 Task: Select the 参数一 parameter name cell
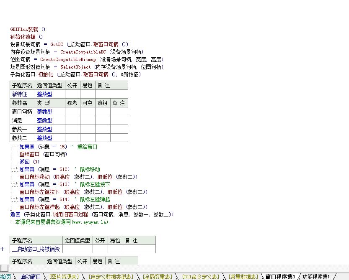coord(23,129)
